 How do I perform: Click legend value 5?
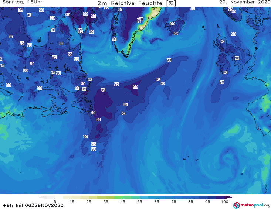55,202
